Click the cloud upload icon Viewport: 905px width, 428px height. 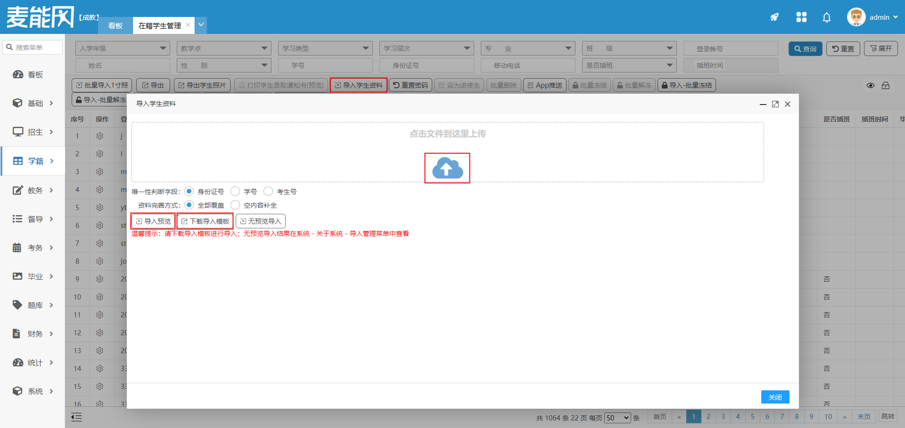[x=447, y=168]
